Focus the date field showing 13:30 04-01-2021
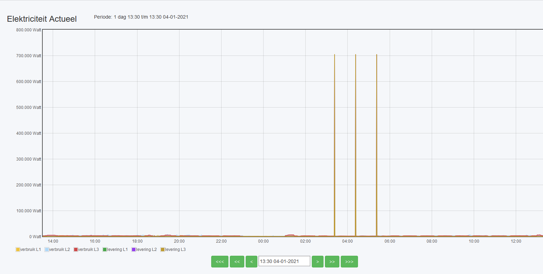 284,261
